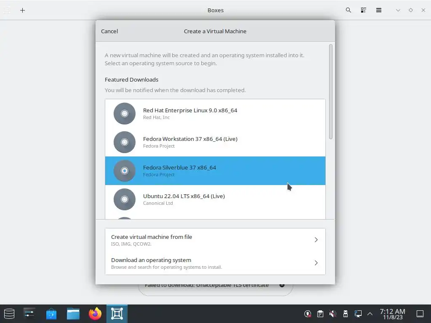
Task: Maximize the Boxes window with the diamond icon
Action: 411,10
